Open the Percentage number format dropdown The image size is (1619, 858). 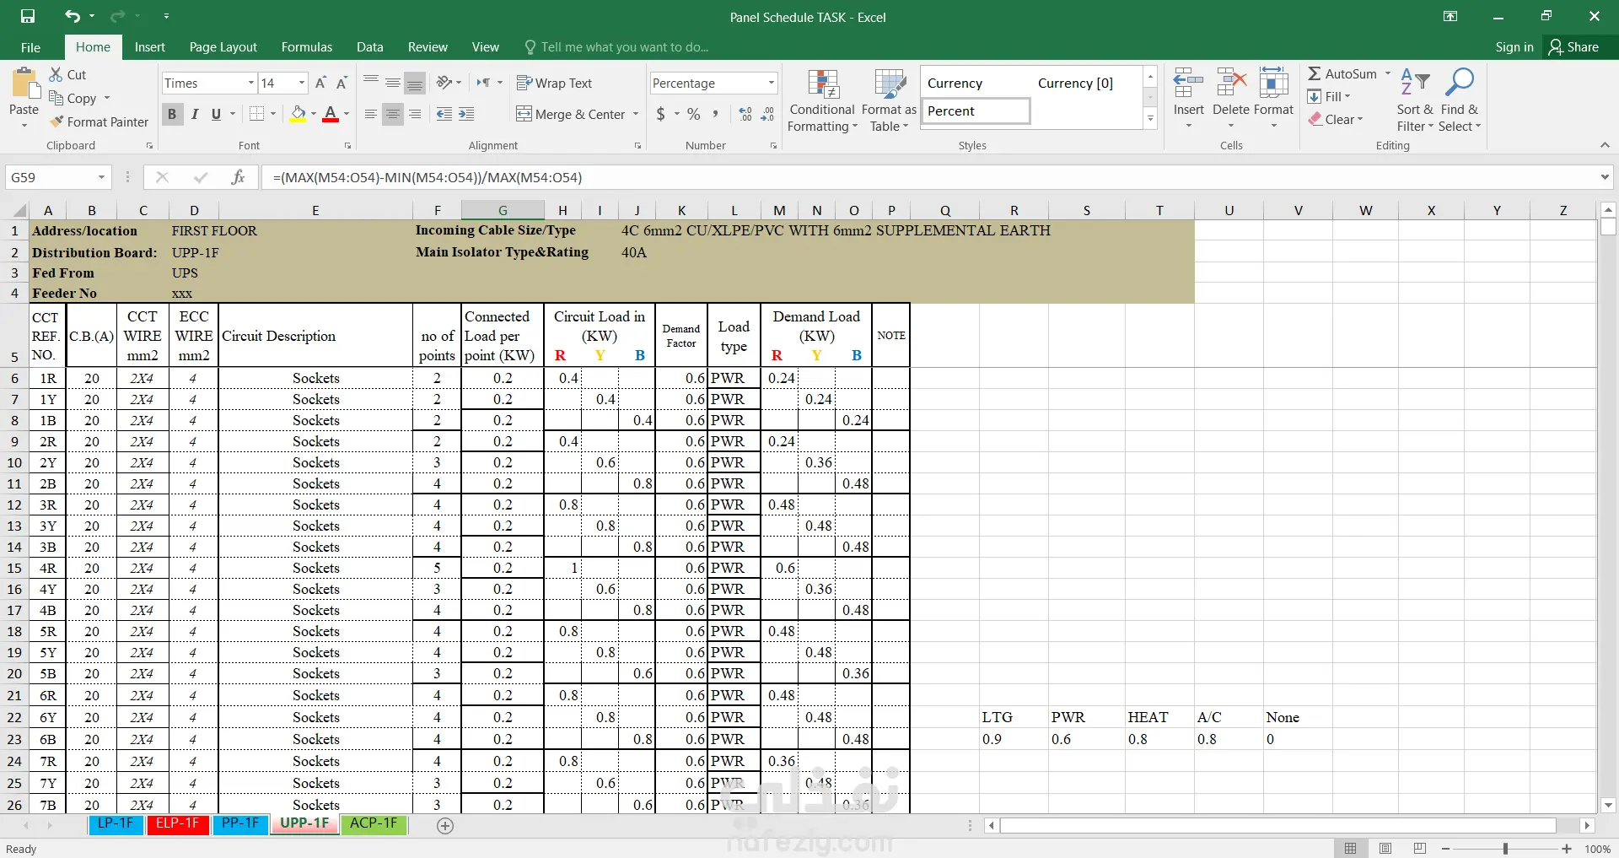pos(771,83)
